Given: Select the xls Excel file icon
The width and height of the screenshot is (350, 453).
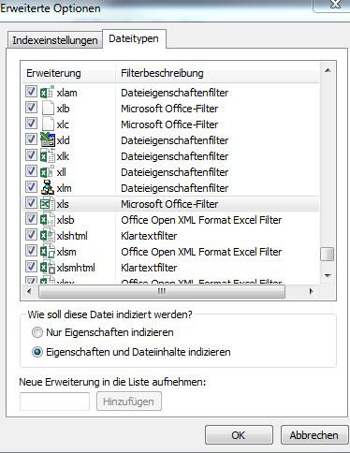Looking at the screenshot, I should coord(48,204).
